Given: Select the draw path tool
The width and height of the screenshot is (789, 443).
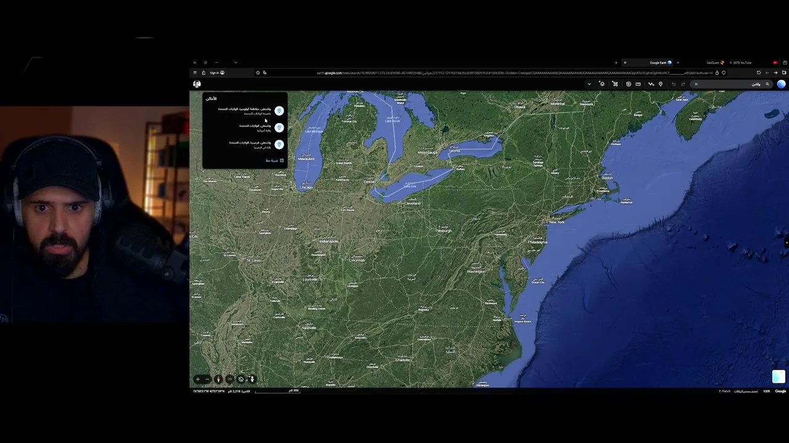Looking at the screenshot, I should coord(651,84).
